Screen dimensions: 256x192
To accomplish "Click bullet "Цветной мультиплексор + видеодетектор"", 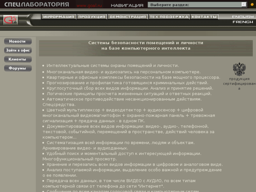I will [x=129, y=115].
